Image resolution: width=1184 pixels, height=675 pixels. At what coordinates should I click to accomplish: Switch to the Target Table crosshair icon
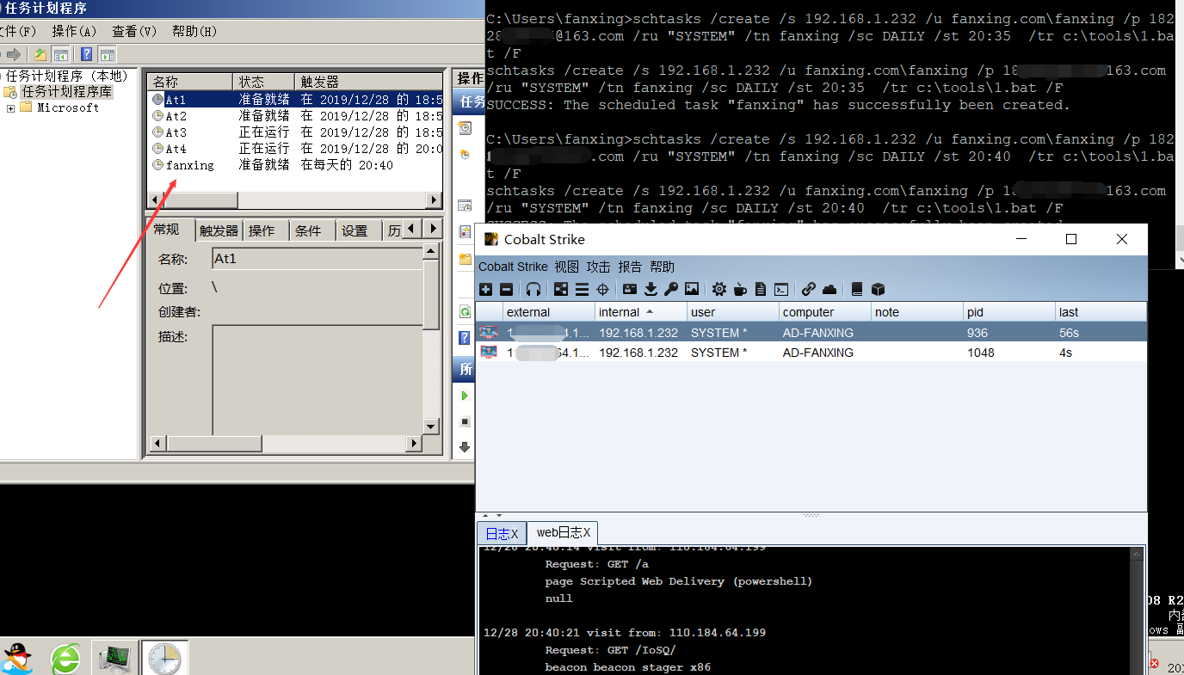click(x=603, y=290)
